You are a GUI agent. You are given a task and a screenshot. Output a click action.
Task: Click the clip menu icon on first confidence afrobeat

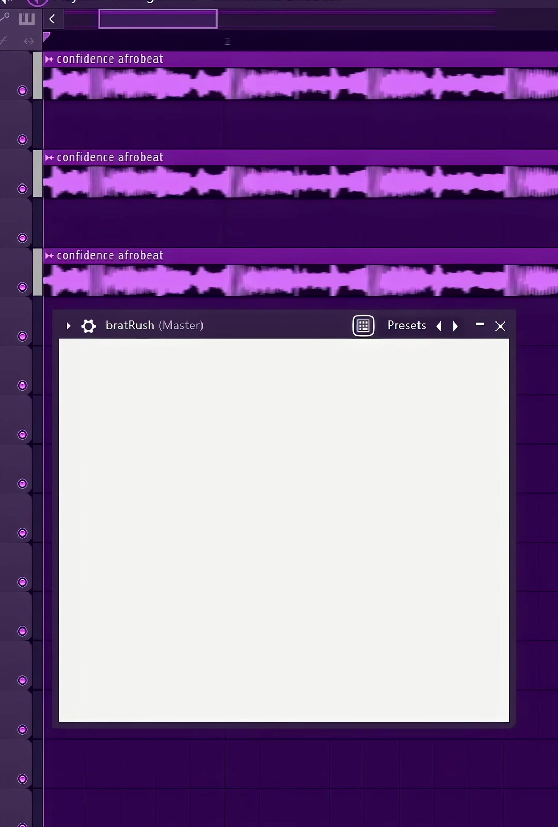[50, 59]
